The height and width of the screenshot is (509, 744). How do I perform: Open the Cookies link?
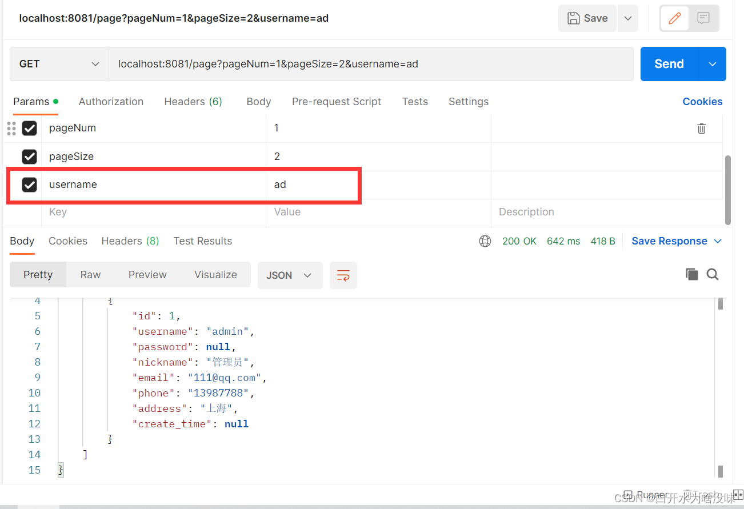[702, 101]
